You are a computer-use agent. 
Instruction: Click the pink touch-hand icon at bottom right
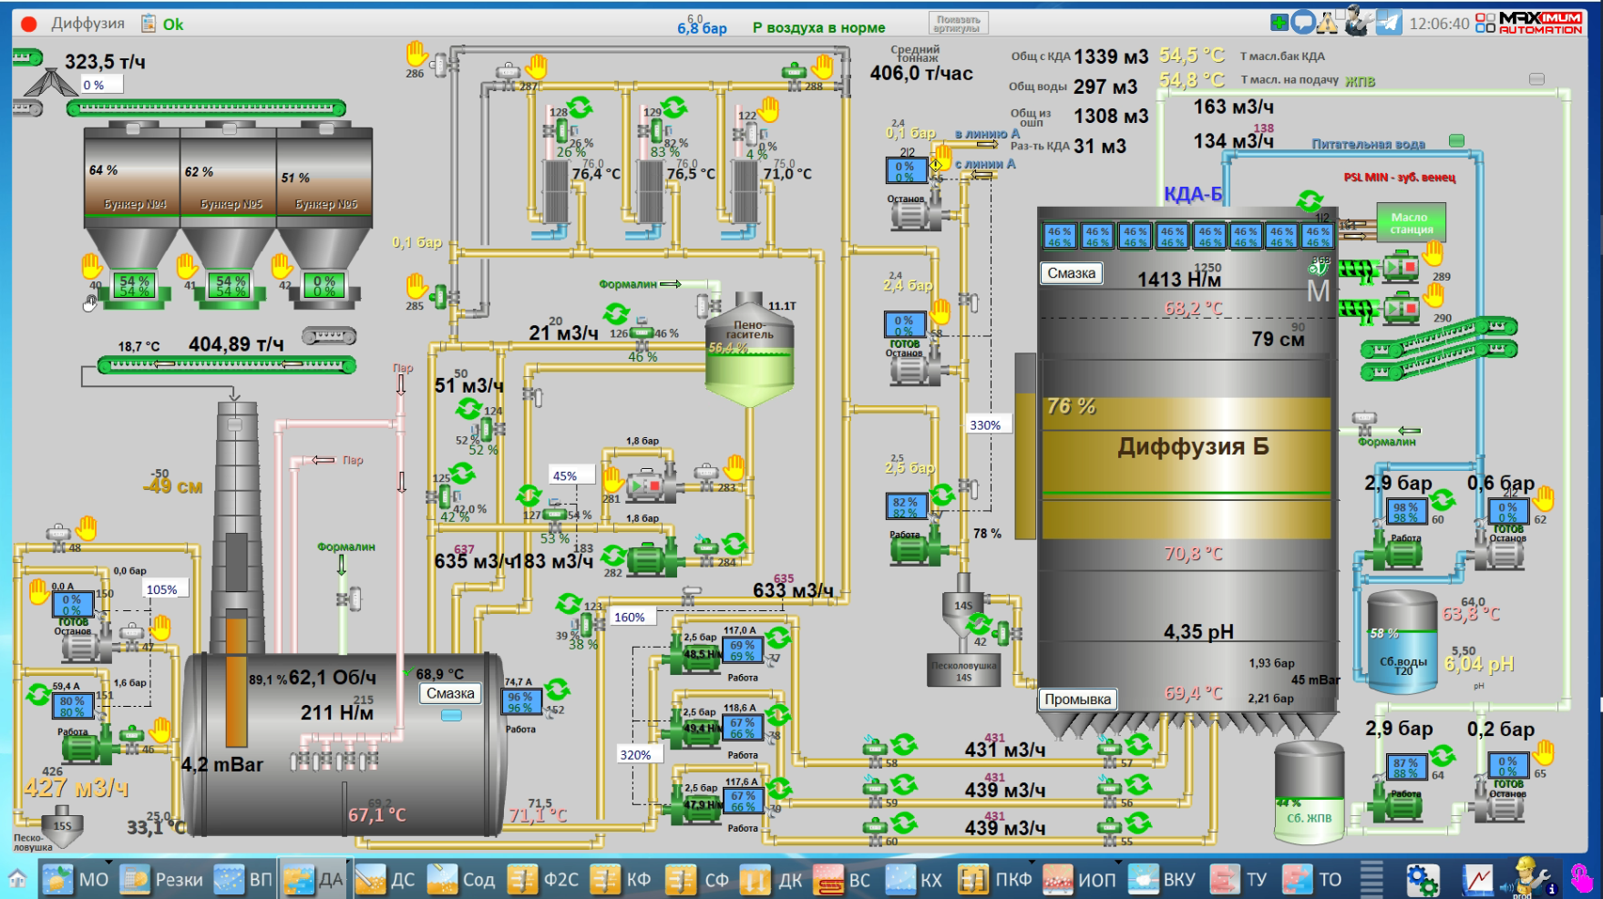point(1582,878)
